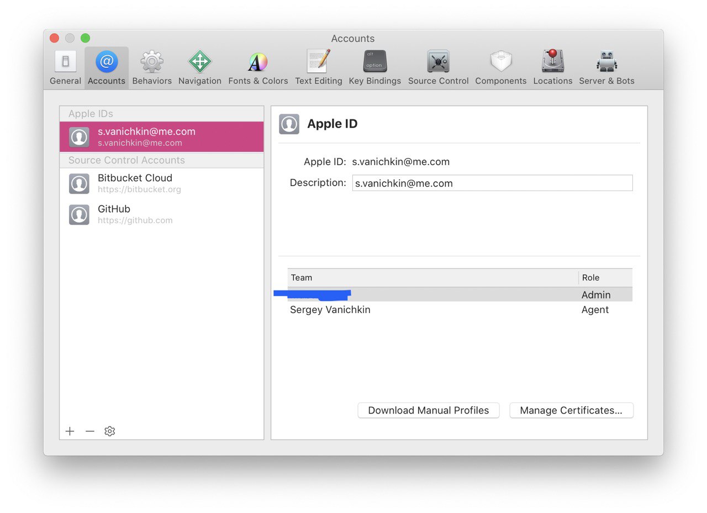Remove selected account with minus button
The height and width of the screenshot is (513, 707).
(x=90, y=431)
